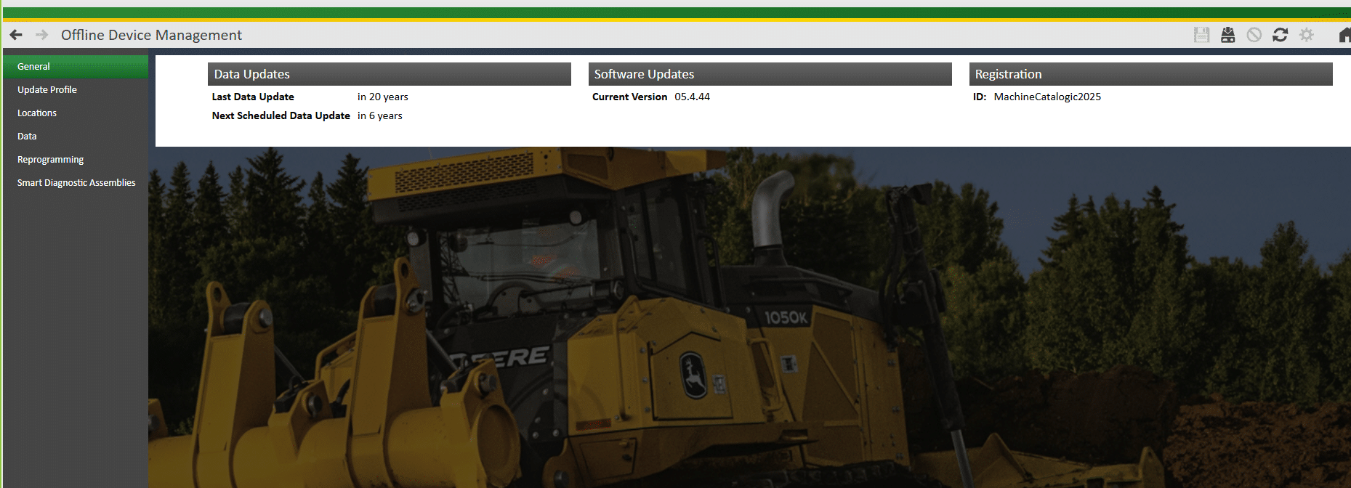Image resolution: width=1351 pixels, height=488 pixels.
Task: Click the ID MachineCatalogic2025 text
Action: click(x=1047, y=97)
